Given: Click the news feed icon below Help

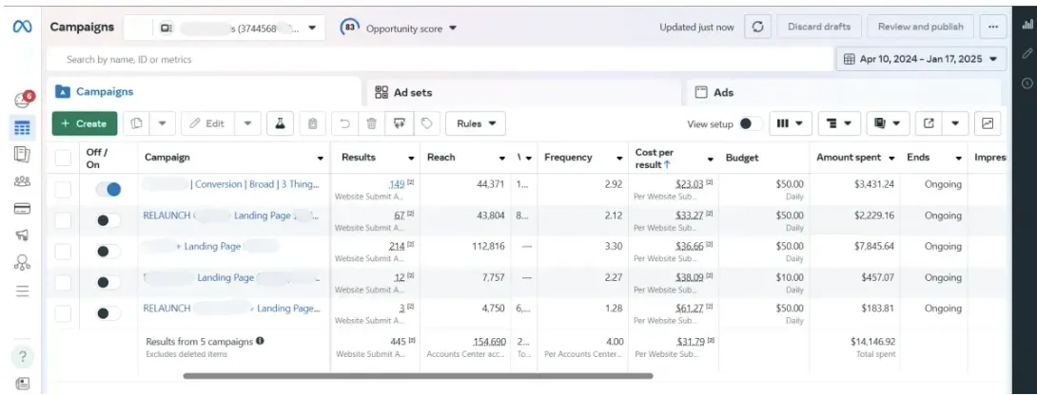Looking at the screenshot, I should [x=23, y=383].
